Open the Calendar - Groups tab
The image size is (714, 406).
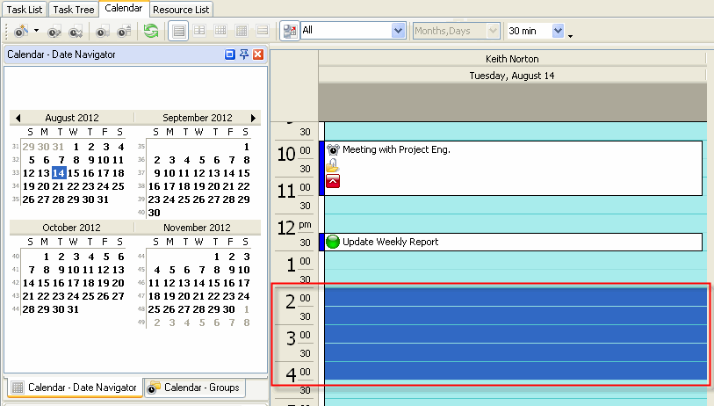tap(193, 388)
